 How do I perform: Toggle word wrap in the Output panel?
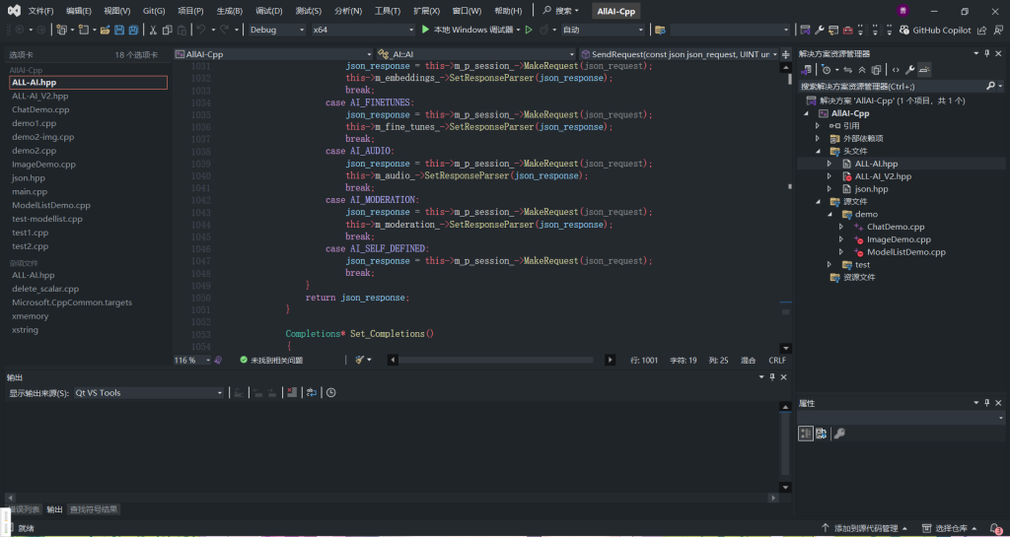[311, 393]
